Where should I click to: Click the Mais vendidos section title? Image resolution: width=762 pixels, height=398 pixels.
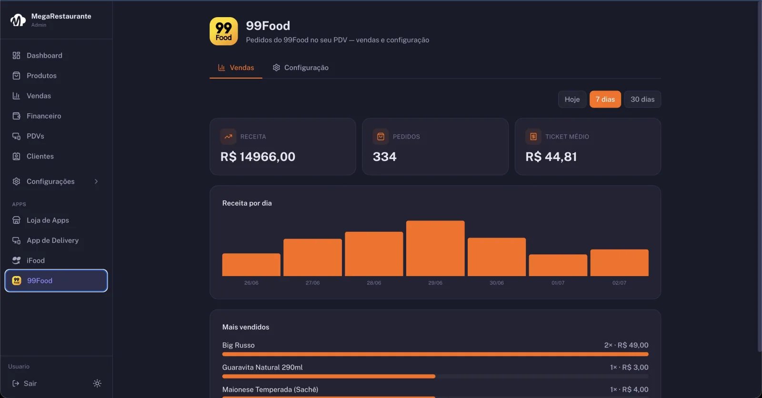pos(246,327)
